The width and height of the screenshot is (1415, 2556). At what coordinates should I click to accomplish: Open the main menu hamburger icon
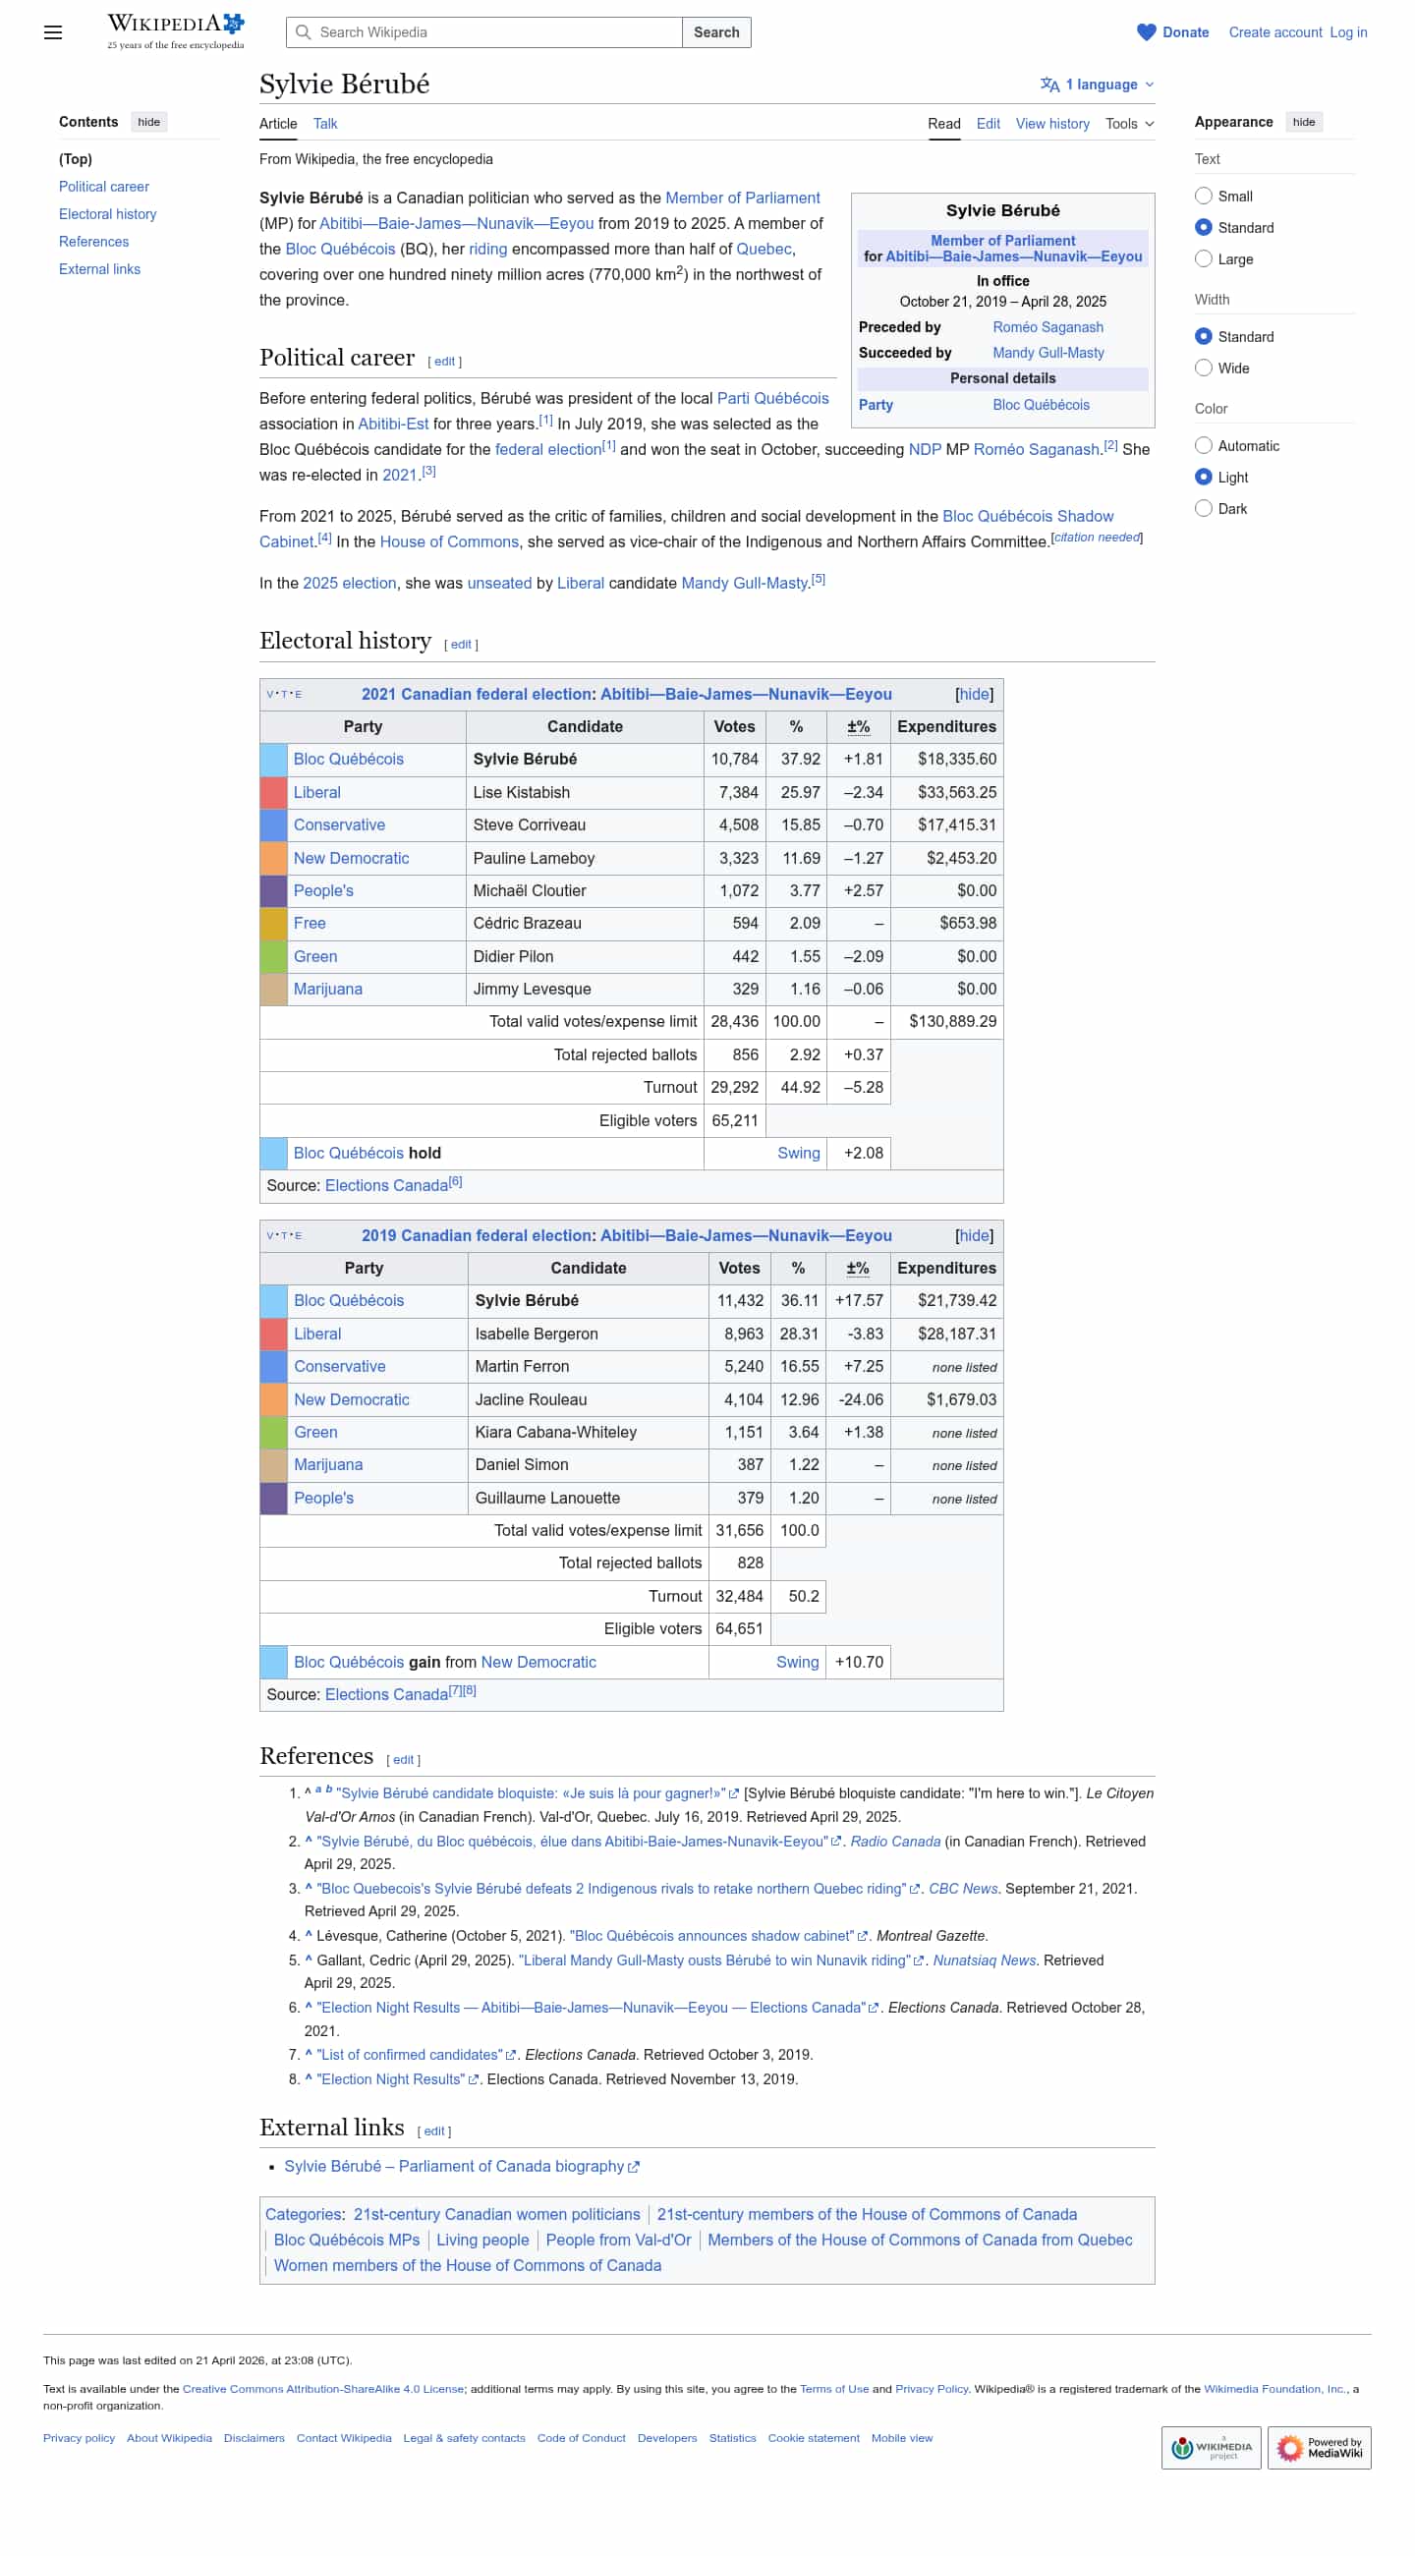[x=54, y=32]
